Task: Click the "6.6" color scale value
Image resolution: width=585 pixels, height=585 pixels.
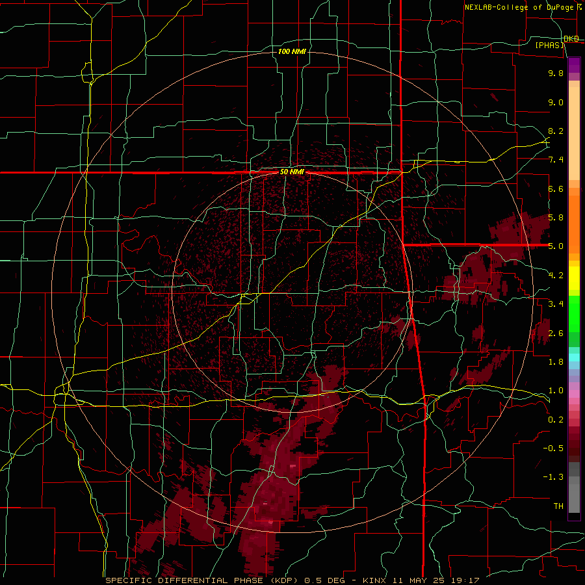Action: (x=556, y=188)
